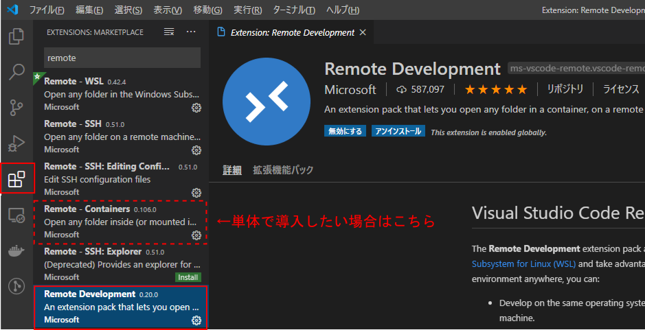Open the ヘルプ menu
This screenshot has width=645, height=330.
[343, 10]
